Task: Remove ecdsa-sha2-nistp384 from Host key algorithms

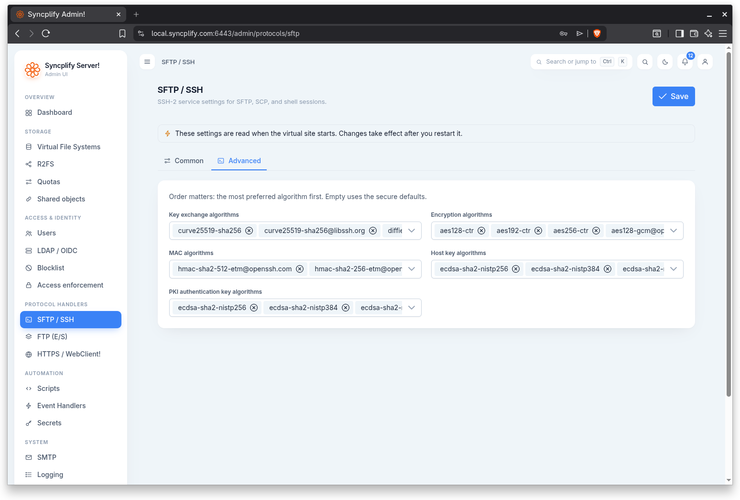Action: click(608, 269)
